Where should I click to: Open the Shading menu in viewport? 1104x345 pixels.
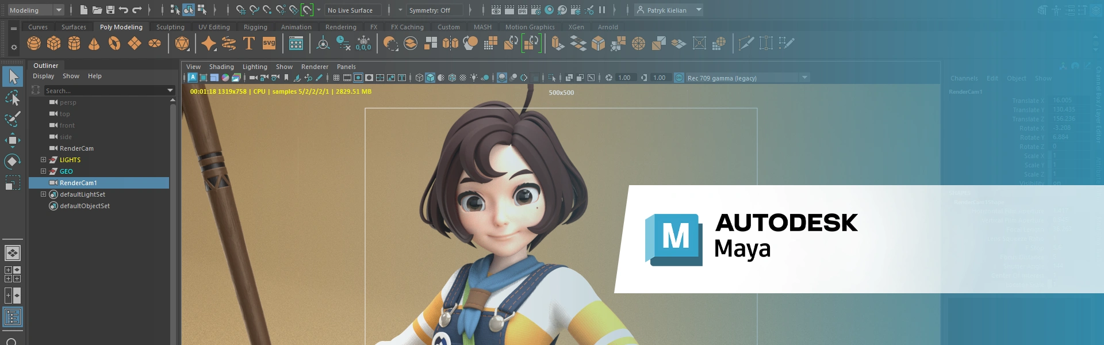point(221,67)
